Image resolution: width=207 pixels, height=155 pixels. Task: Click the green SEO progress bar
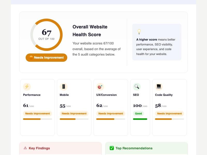140,119
